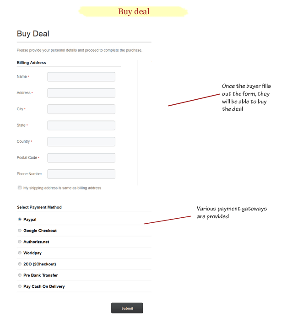Viewport: 287px width, 323px height.
Task: Choose Pre Bank Transfer option
Action: click(x=20, y=275)
